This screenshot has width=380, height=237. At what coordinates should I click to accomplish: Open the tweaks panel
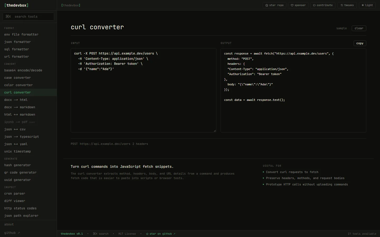click(347, 5)
